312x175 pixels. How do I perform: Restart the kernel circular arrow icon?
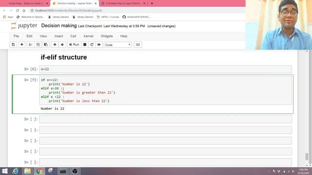92,45
